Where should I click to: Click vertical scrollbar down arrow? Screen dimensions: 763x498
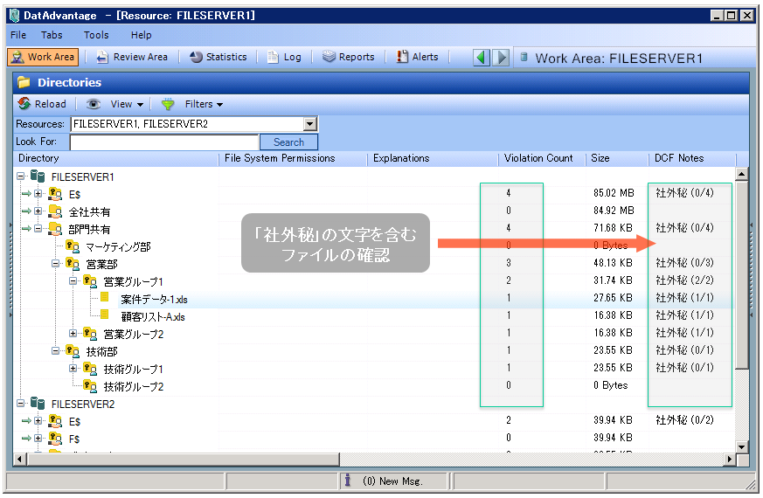[x=742, y=446]
